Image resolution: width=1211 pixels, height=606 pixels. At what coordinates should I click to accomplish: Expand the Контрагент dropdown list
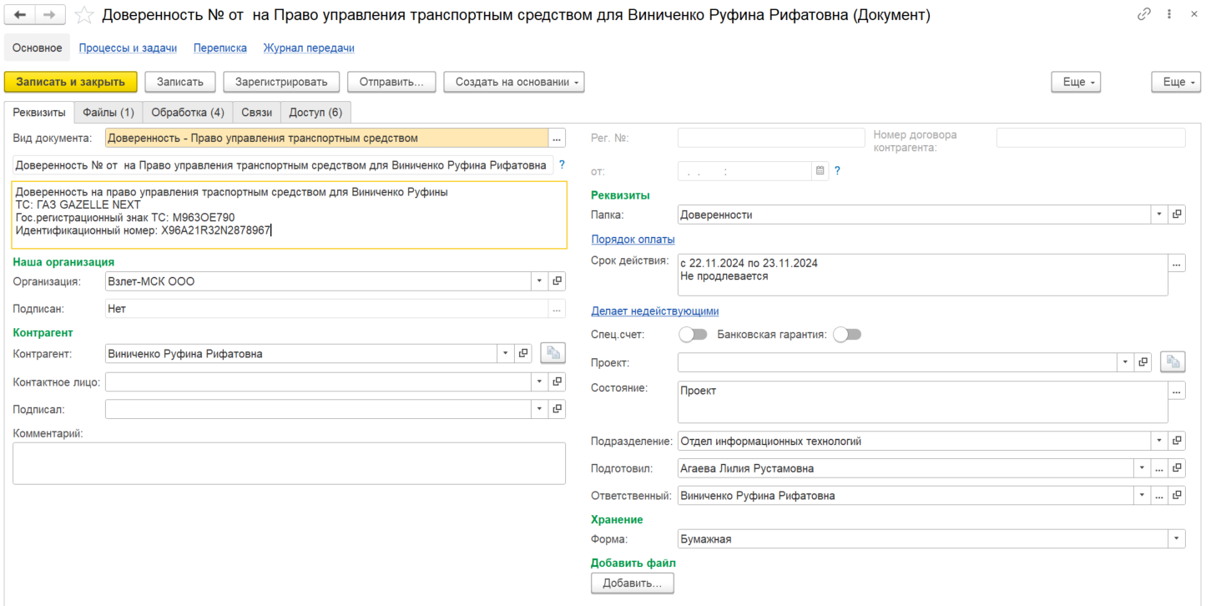506,353
